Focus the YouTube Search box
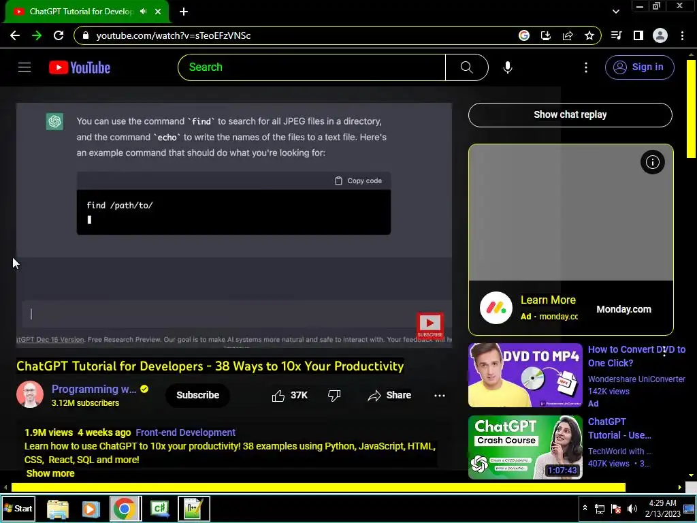Image resolution: width=697 pixels, height=523 pixels. 312,67
